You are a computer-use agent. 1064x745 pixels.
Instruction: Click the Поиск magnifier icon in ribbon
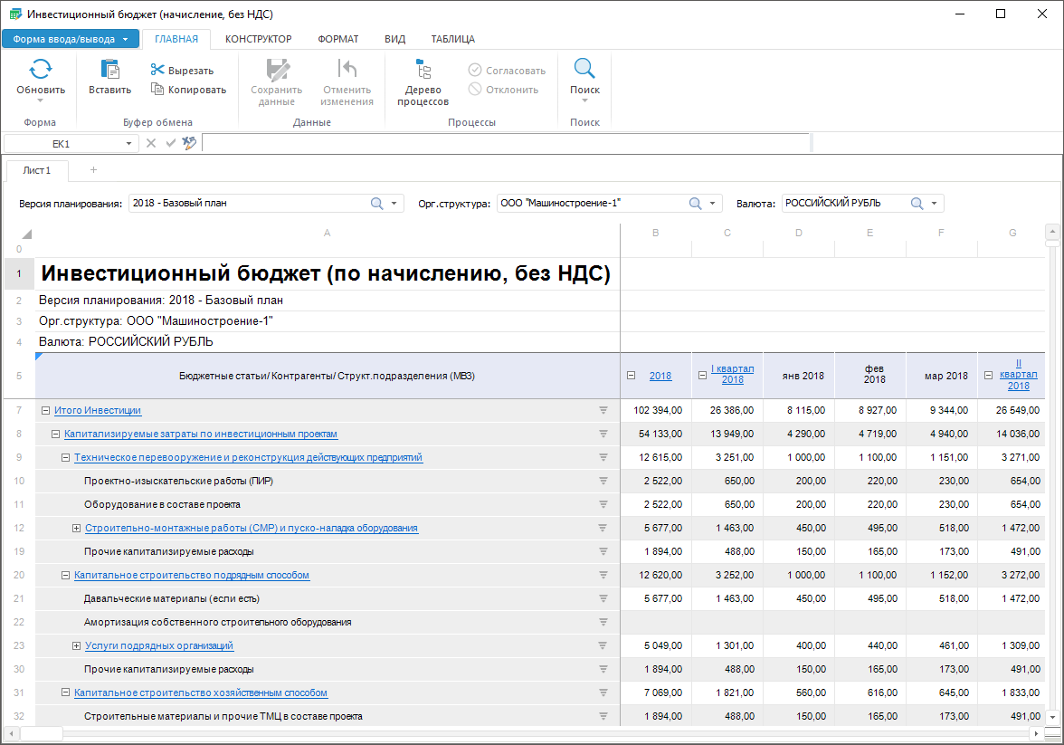tap(584, 70)
